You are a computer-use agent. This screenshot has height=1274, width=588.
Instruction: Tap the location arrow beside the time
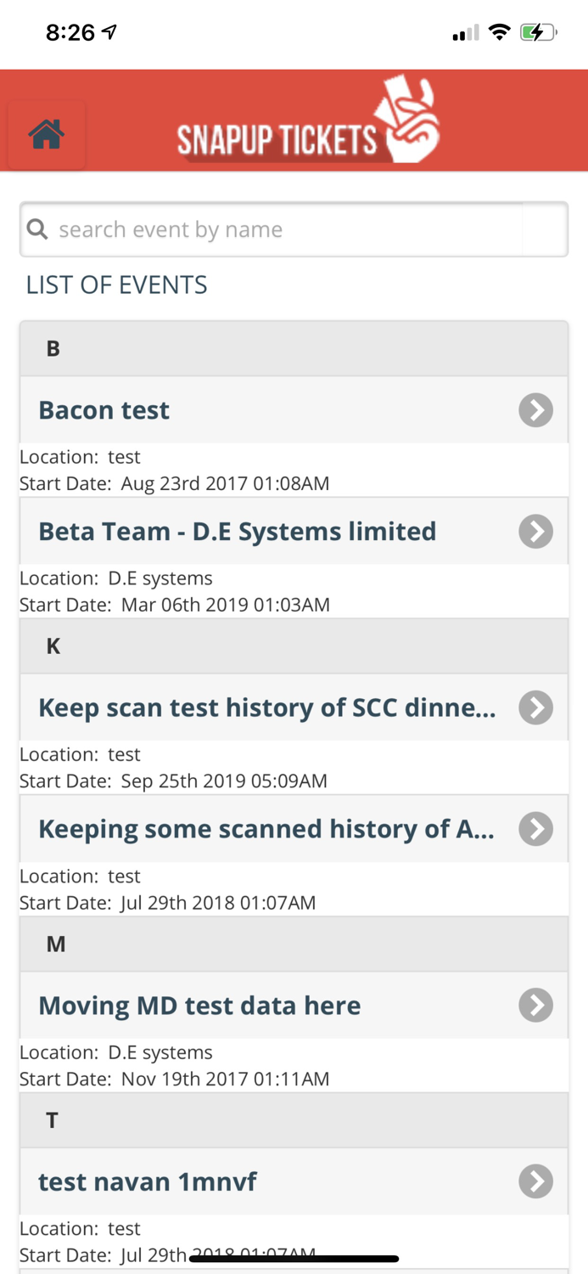pyautogui.click(x=109, y=32)
